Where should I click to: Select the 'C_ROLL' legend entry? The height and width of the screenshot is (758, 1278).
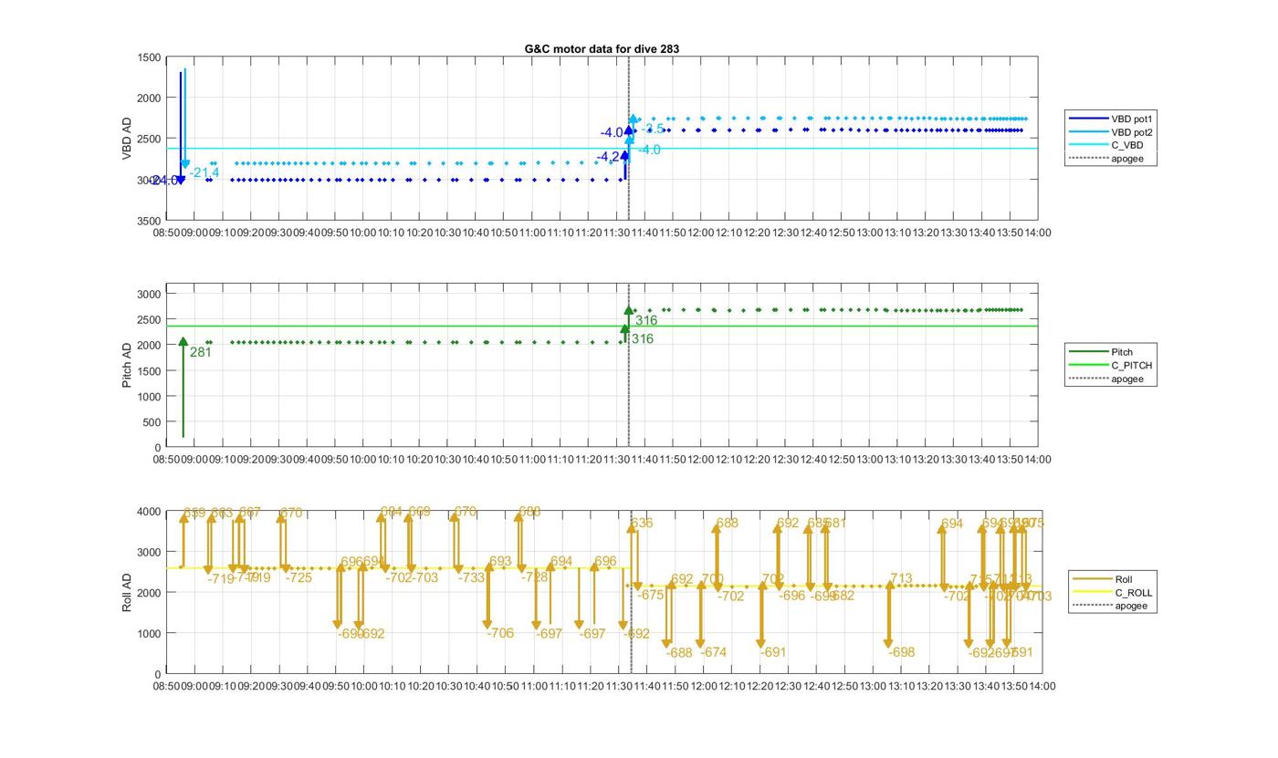[x=1112, y=593]
